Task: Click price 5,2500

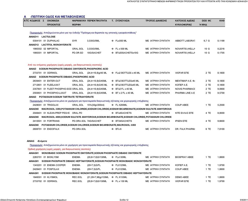Action: (x=221, y=105)
